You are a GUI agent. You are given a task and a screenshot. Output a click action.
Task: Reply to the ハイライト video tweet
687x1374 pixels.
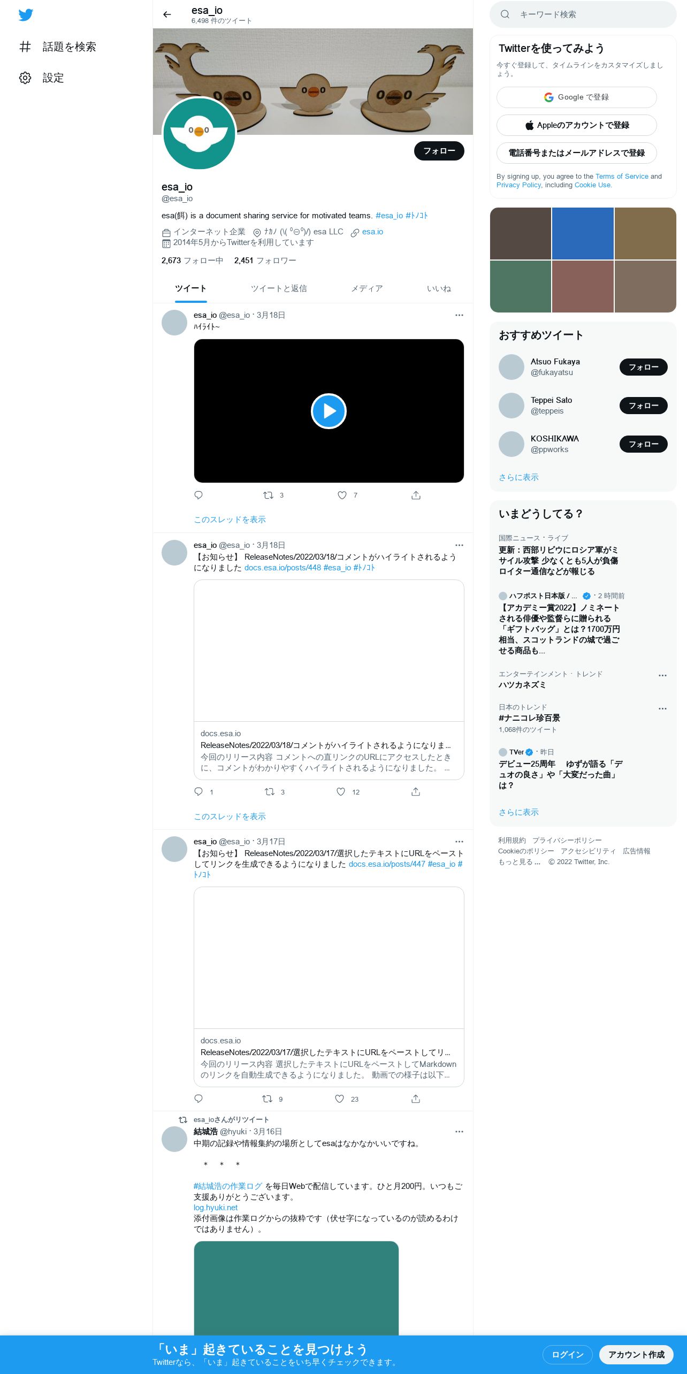(x=199, y=495)
